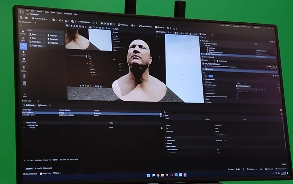Click the Live Link subject warning triangle

coord(162,128)
